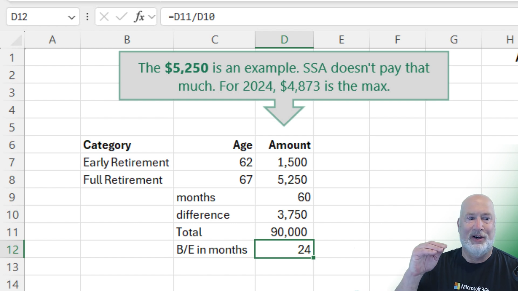Click the Cancel (X) formula bar icon
The width and height of the screenshot is (518, 291).
[104, 17]
